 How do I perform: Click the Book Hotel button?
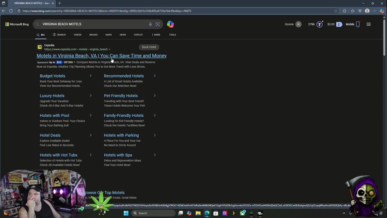click(x=149, y=47)
